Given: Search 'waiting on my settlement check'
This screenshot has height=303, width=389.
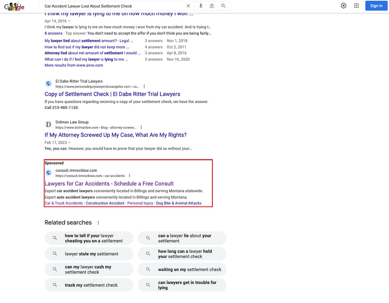Looking at the screenshot, I should (x=182, y=269).
